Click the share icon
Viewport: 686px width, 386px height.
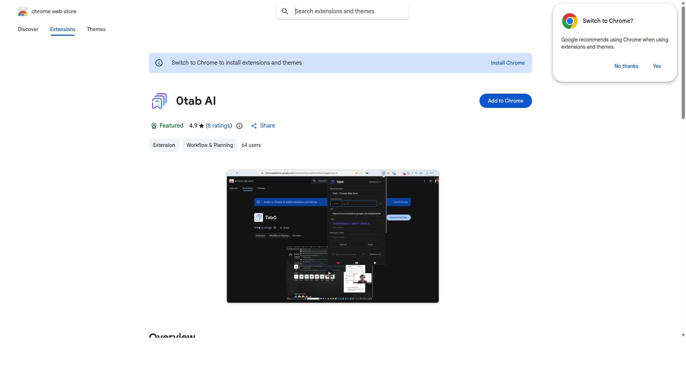pyautogui.click(x=254, y=126)
